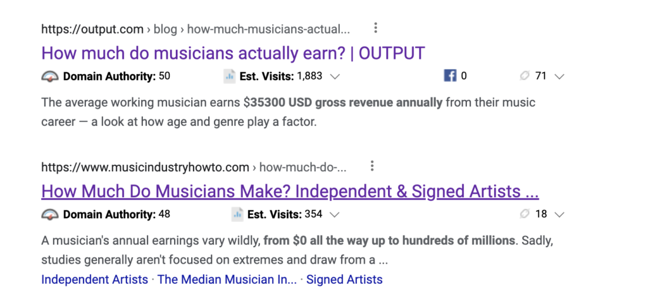
Task: Expand the chevron next to 71 links
Action: [x=559, y=77]
